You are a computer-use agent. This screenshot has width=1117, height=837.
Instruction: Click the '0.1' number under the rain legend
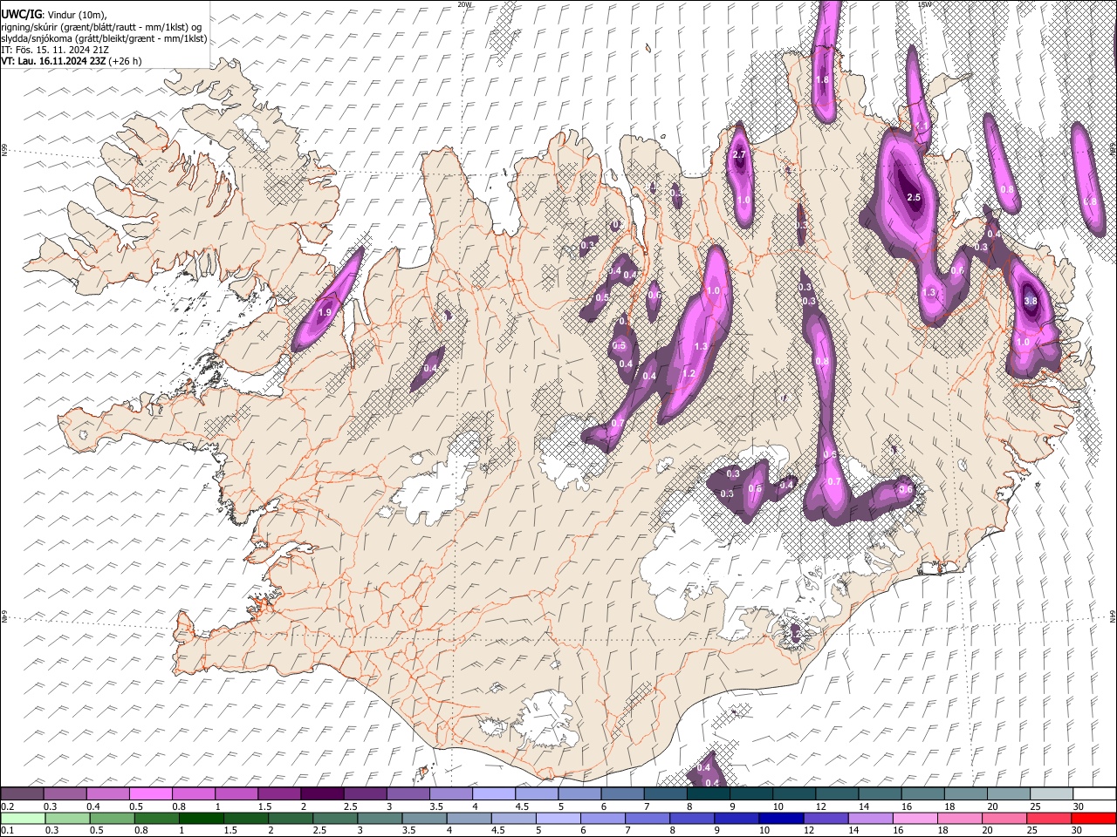[6, 831]
